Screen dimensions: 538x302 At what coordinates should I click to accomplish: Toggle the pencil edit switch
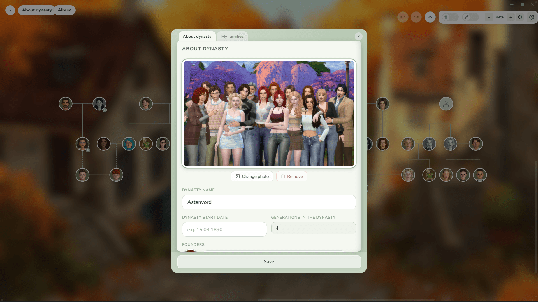tap(470, 17)
